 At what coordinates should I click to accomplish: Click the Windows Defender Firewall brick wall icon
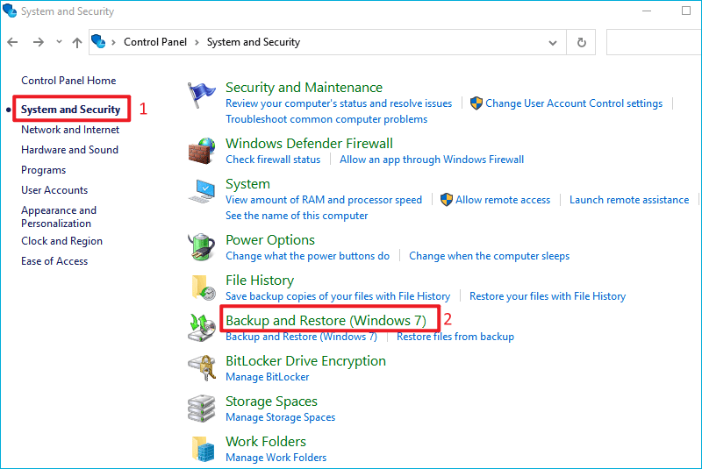click(x=202, y=151)
